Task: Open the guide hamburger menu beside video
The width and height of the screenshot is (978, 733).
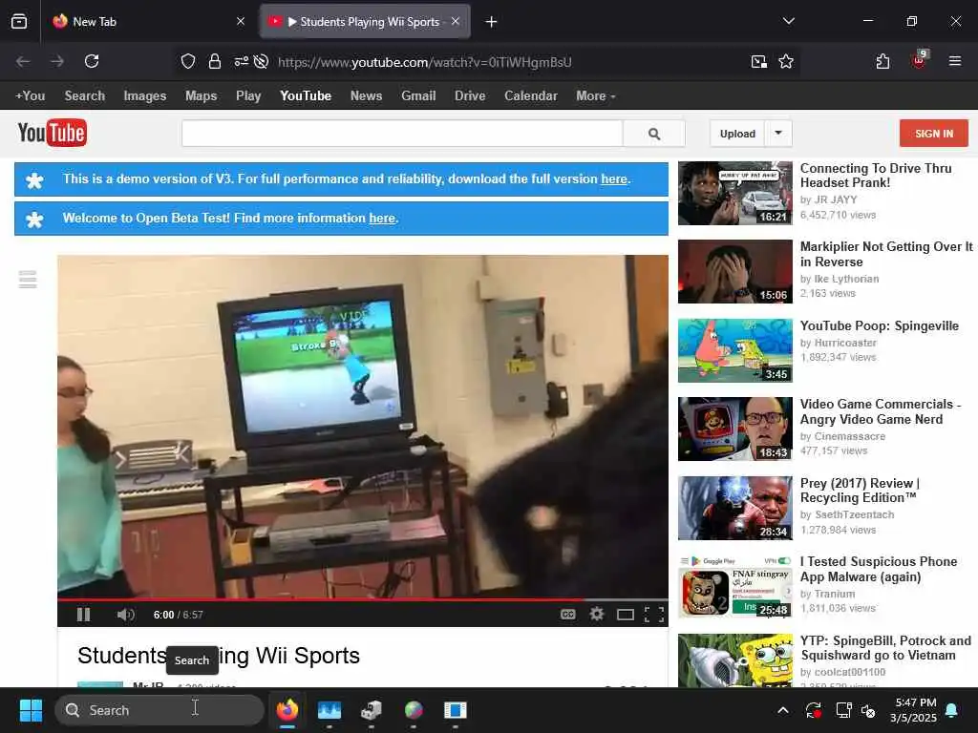Action: click(x=28, y=280)
